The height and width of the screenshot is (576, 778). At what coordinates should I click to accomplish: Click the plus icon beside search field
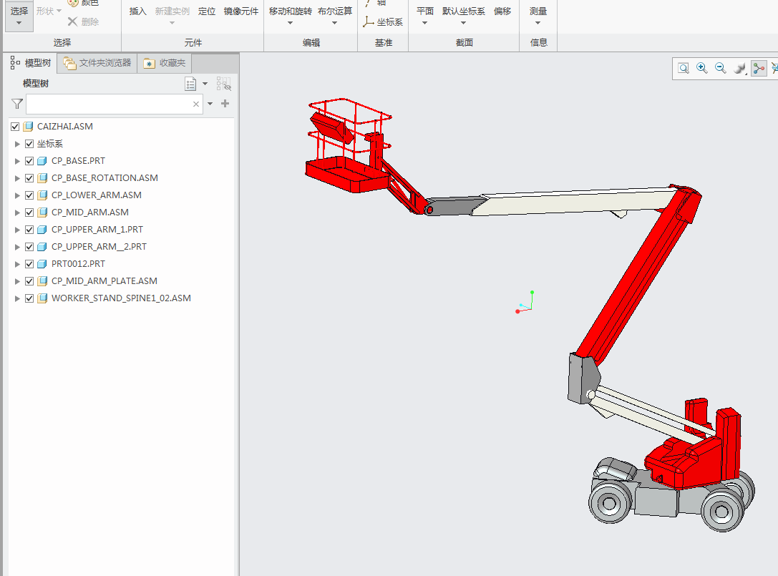click(225, 103)
